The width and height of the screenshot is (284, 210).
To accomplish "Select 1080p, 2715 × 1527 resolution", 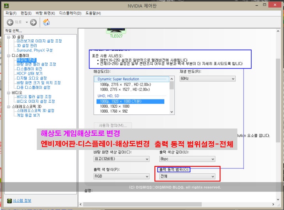I will (x=126, y=85).
